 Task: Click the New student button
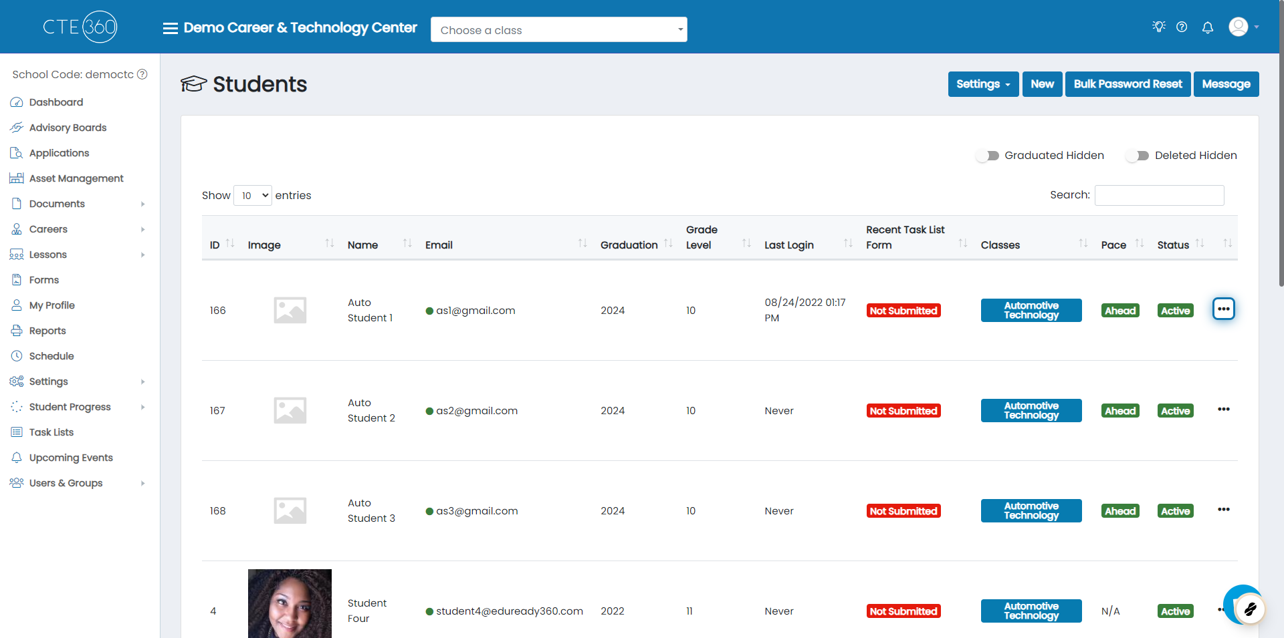[1042, 84]
